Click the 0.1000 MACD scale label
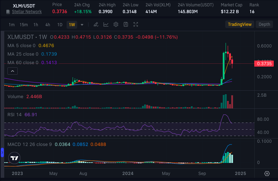278x181 pixels. click(264, 141)
